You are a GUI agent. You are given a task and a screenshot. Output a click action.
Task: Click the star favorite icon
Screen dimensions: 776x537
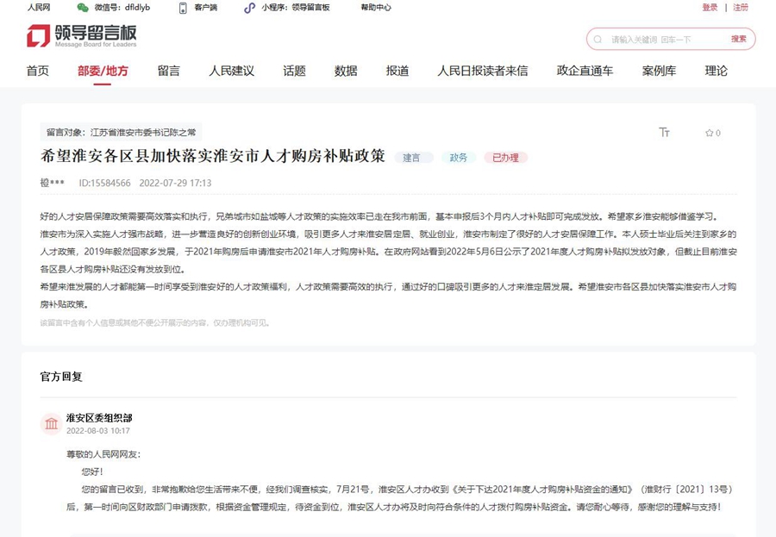tap(709, 134)
